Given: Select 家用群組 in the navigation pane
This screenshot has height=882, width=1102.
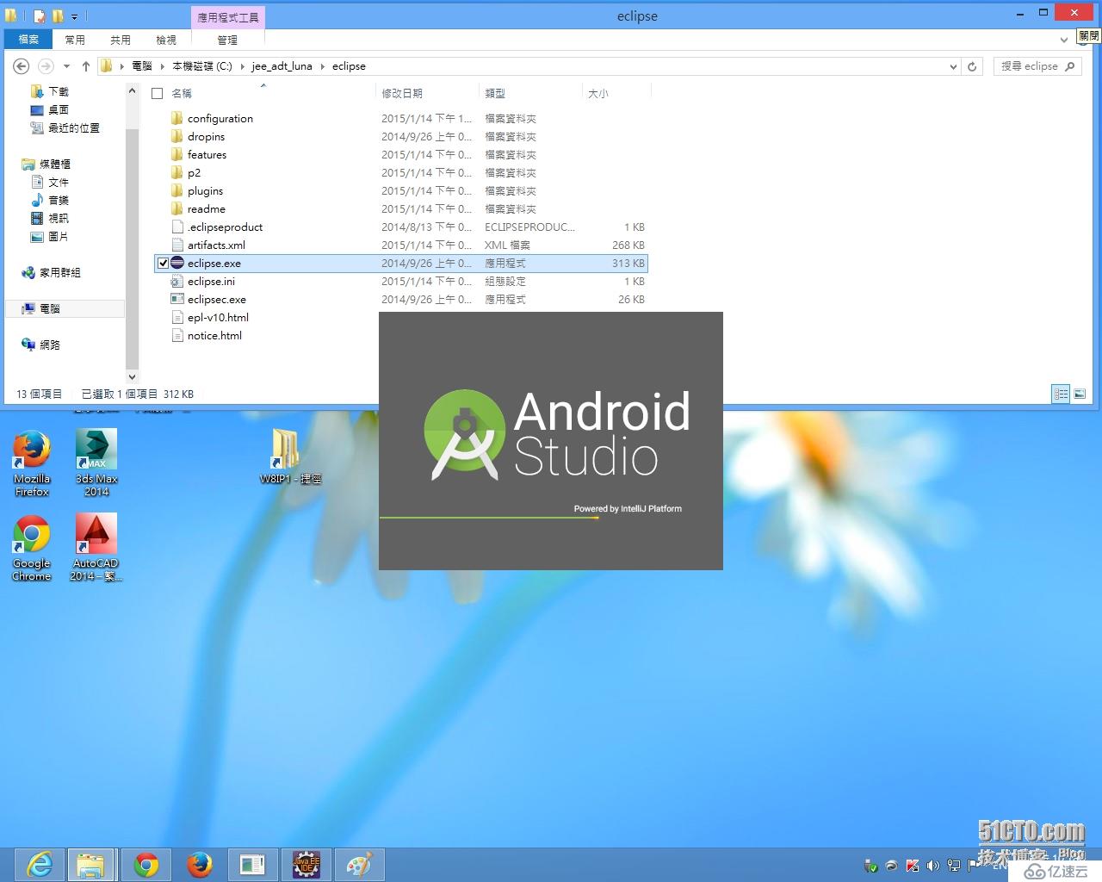Looking at the screenshot, I should 60,272.
